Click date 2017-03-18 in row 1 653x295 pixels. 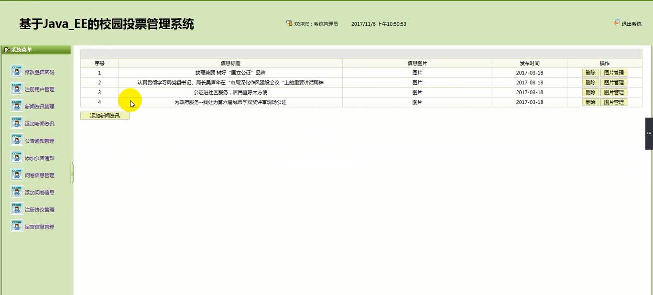click(530, 73)
